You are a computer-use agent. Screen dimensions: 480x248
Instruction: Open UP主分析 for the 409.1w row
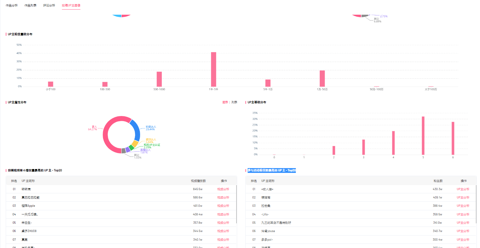(463, 198)
